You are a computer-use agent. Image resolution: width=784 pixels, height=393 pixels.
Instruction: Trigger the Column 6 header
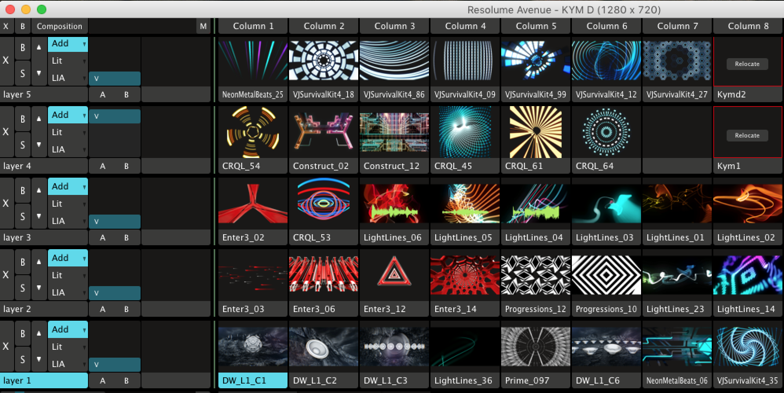click(606, 26)
